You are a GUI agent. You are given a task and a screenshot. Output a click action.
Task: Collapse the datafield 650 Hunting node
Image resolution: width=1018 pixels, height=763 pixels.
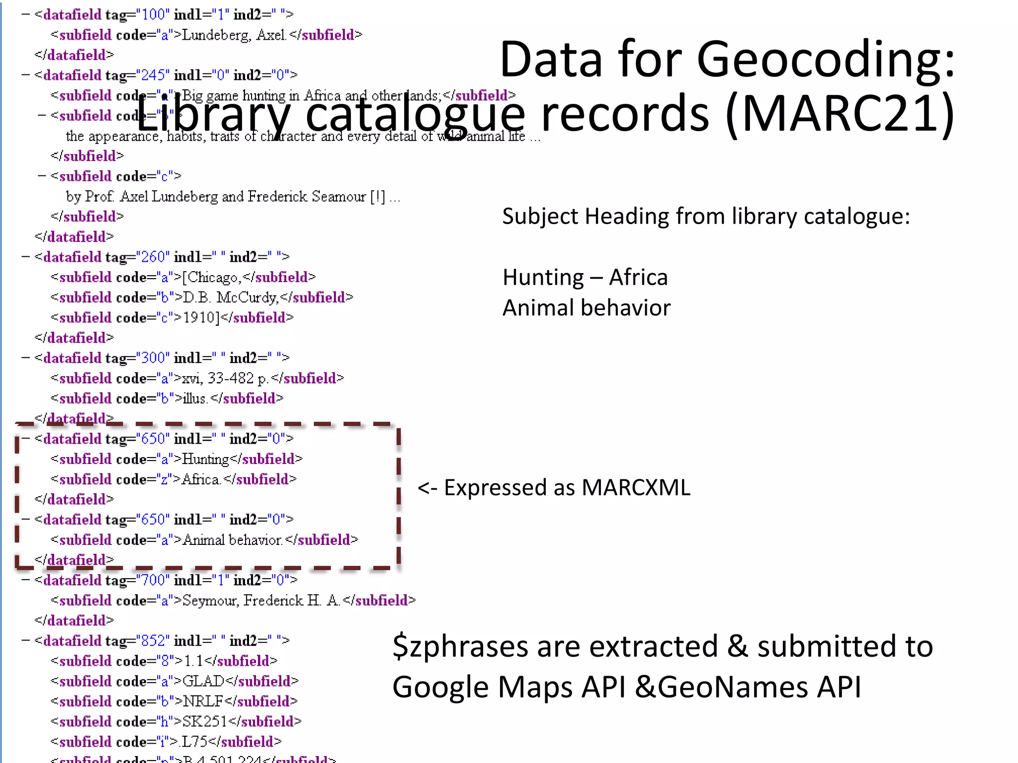26,439
